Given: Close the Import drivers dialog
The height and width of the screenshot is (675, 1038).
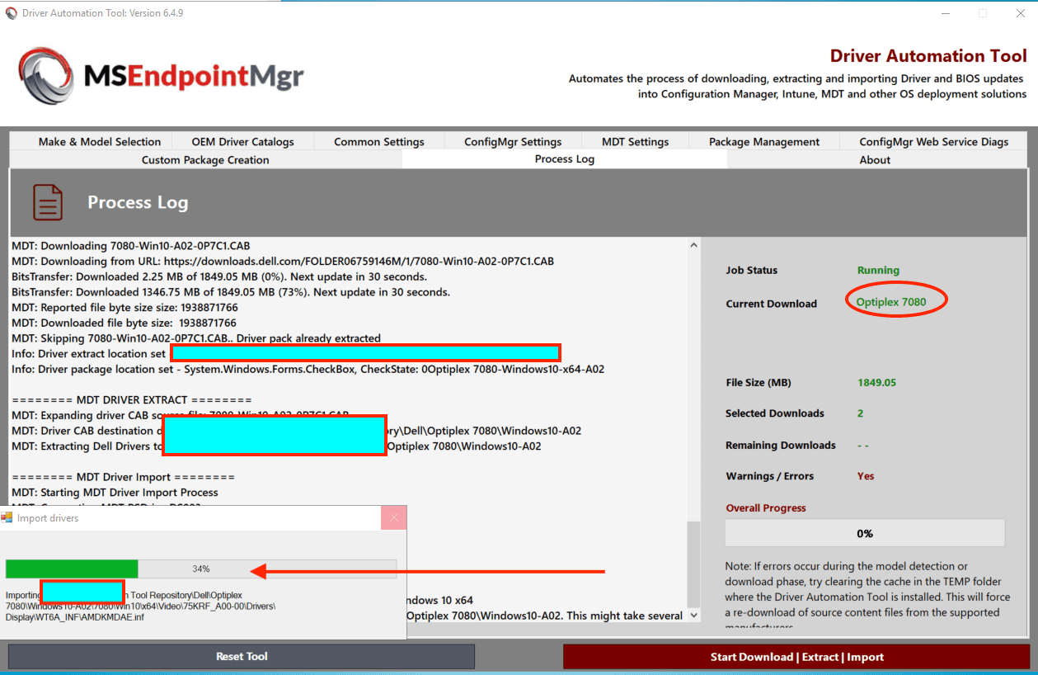Looking at the screenshot, I should 394,518.
